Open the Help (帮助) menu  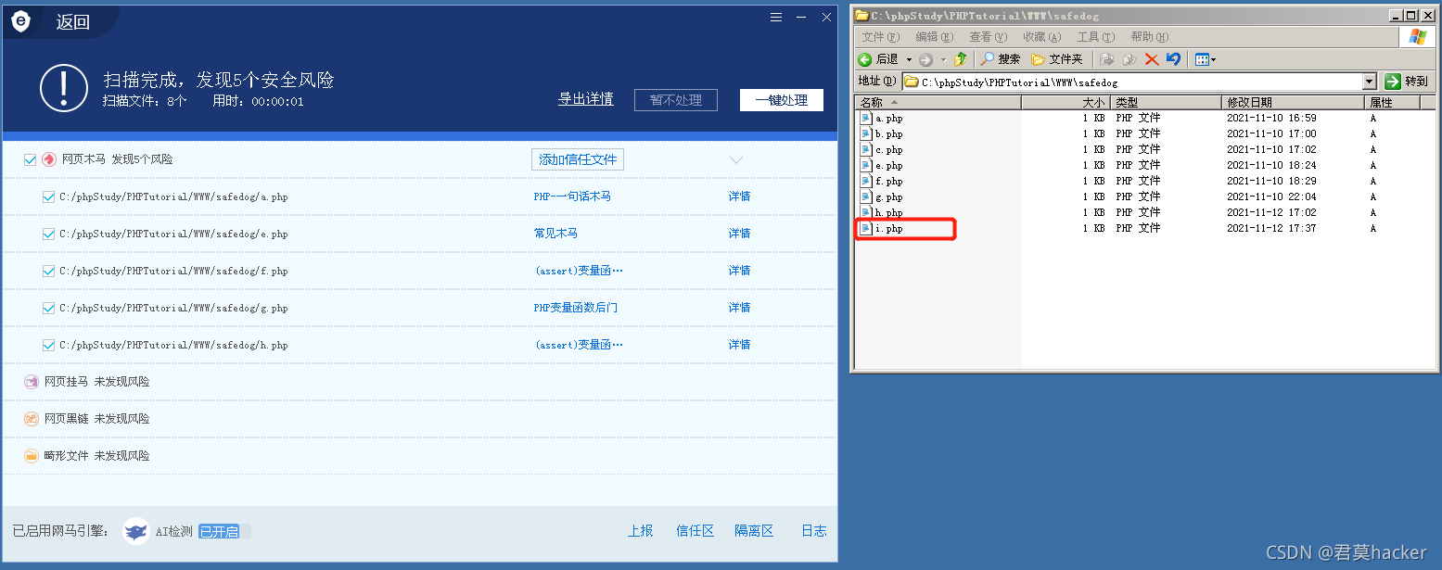click(x=1149, y=37)
